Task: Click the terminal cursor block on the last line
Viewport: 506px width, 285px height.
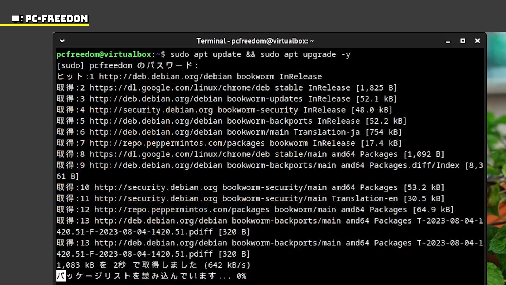Action: 61,276
